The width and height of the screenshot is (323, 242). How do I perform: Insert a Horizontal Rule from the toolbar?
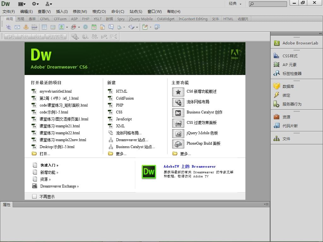(34, 27)
